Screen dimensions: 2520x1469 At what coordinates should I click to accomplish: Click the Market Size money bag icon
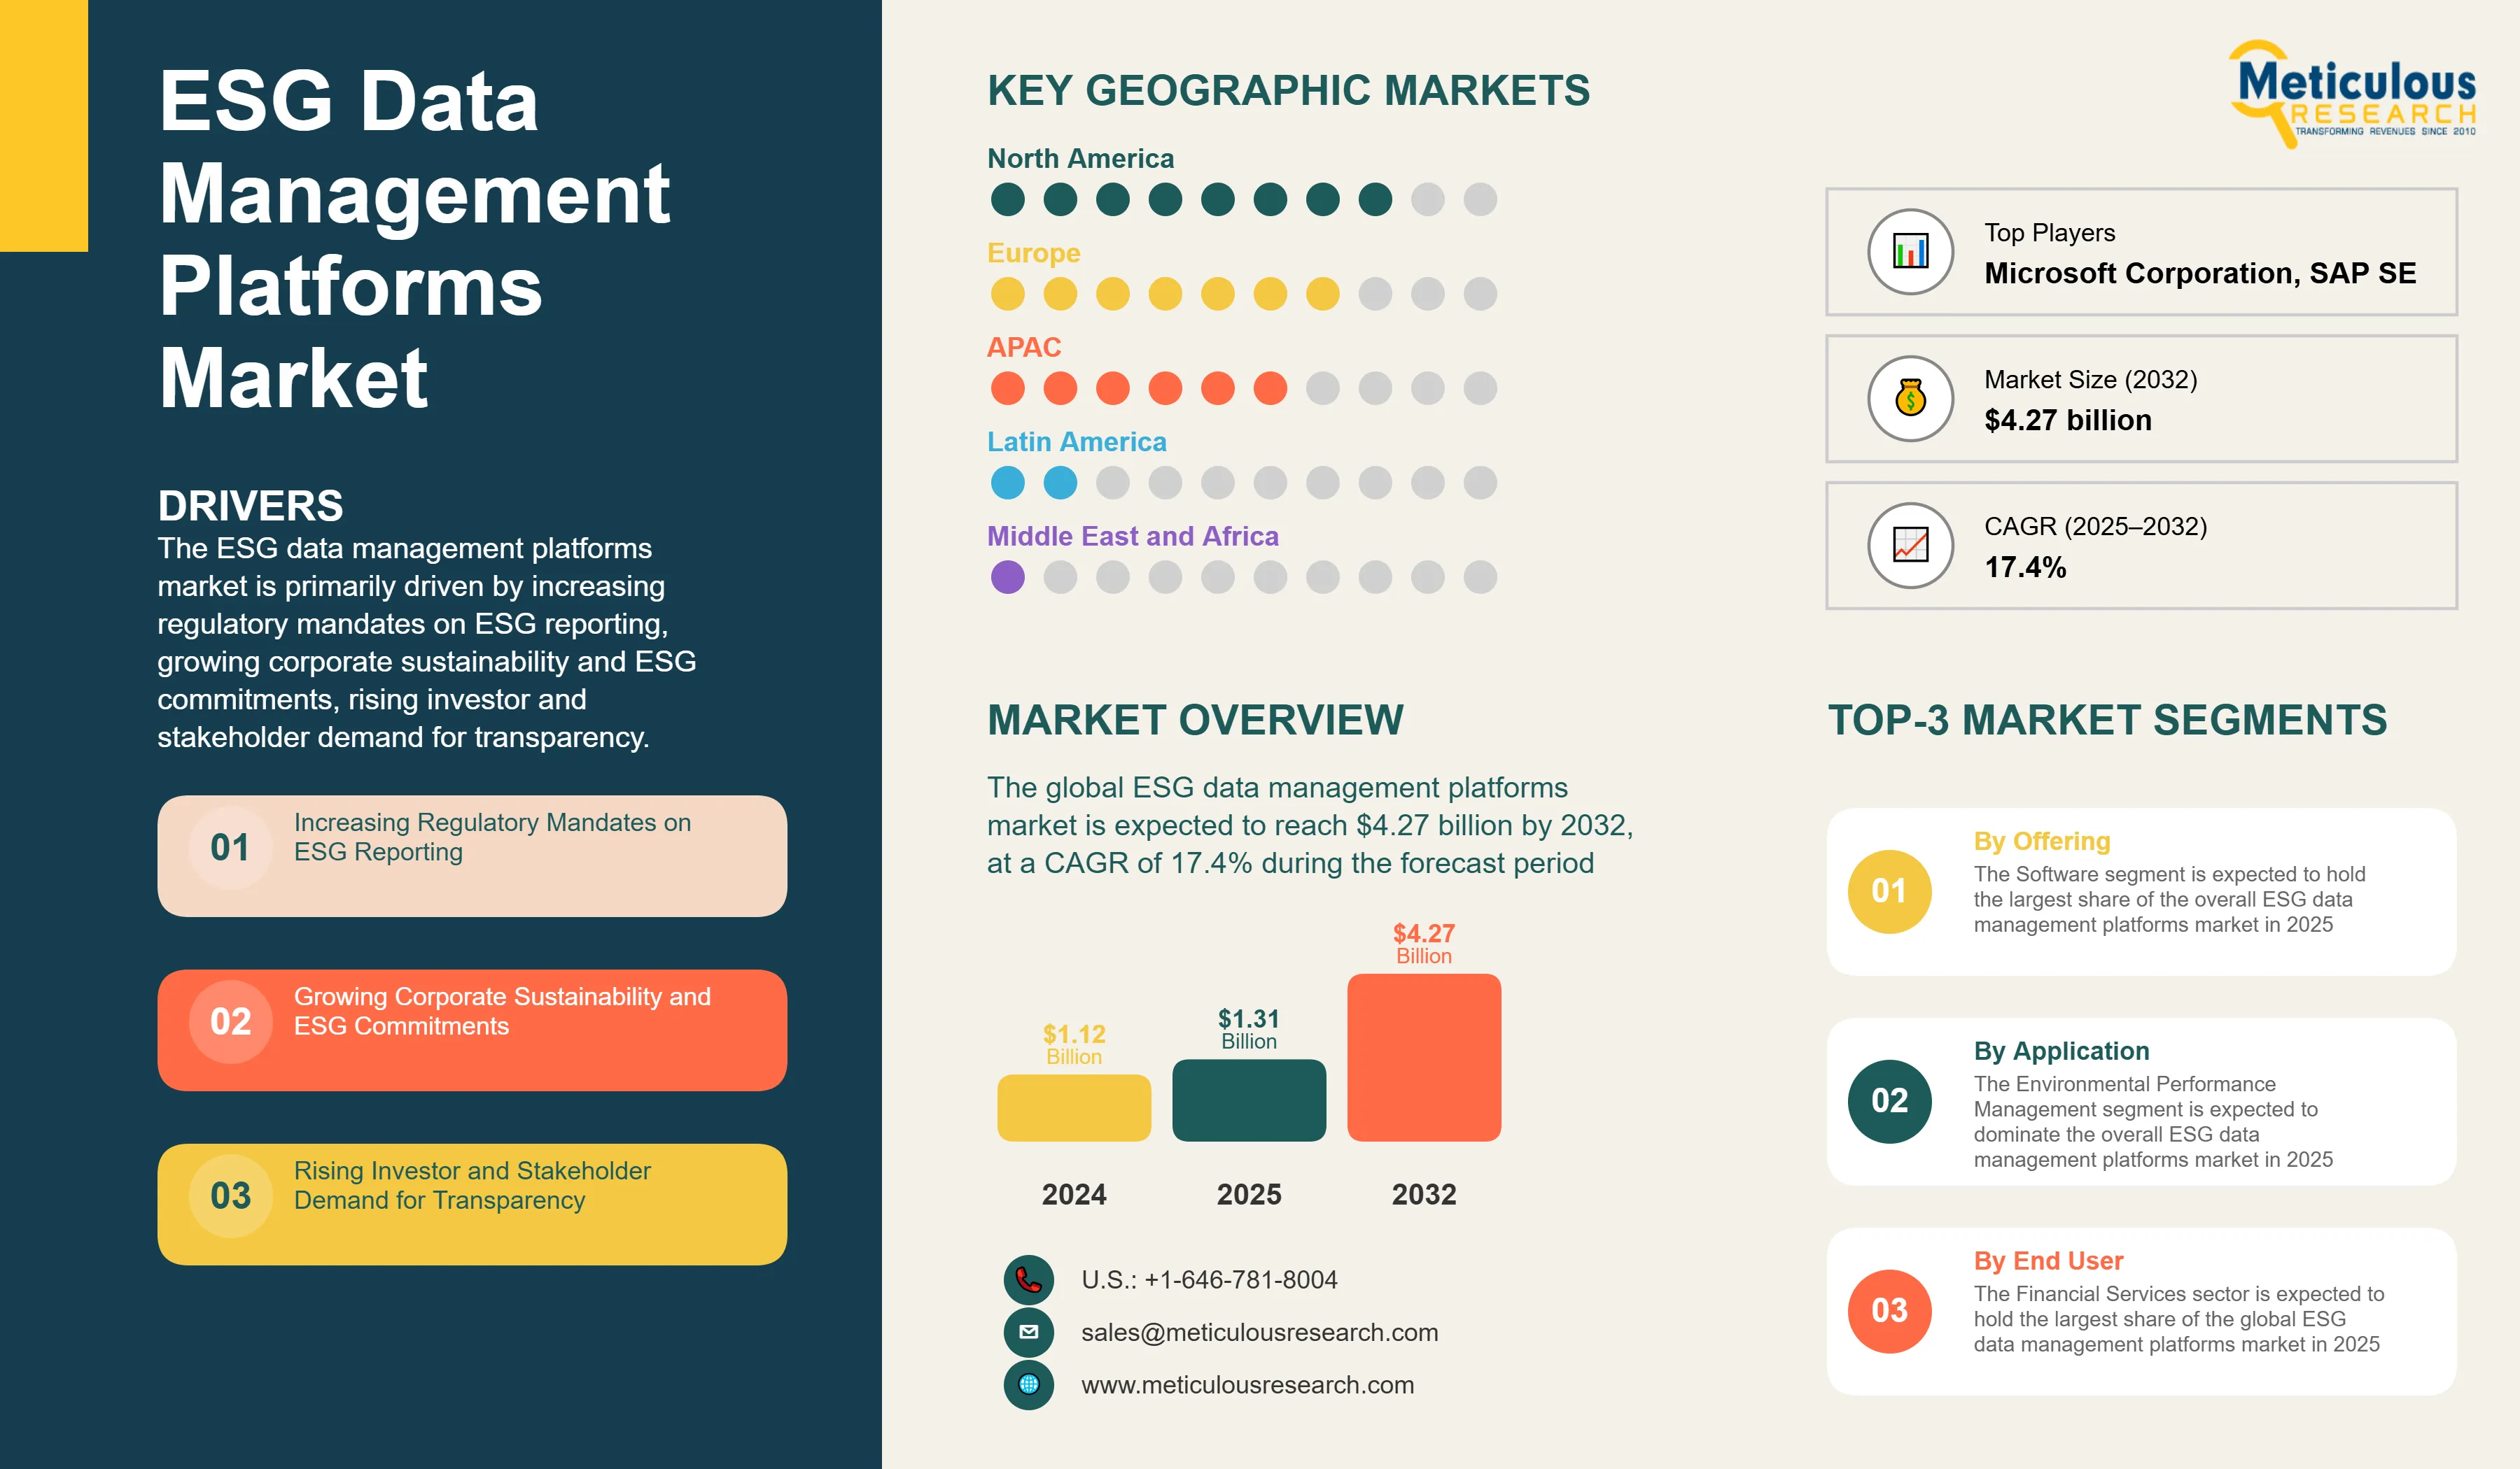coord(1910,399)
